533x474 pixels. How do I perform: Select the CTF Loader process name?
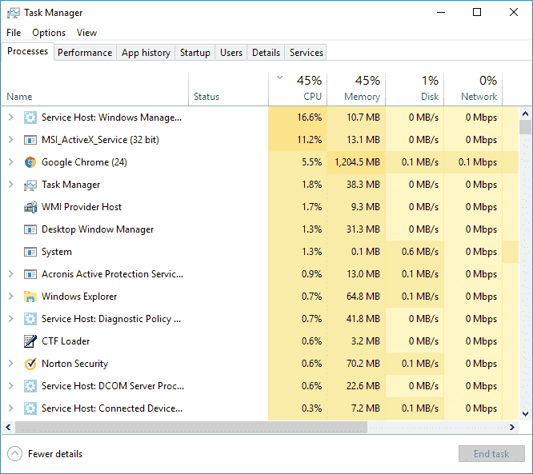[66, 341]
